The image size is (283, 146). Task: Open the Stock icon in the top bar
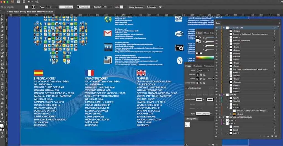point(24,2)
